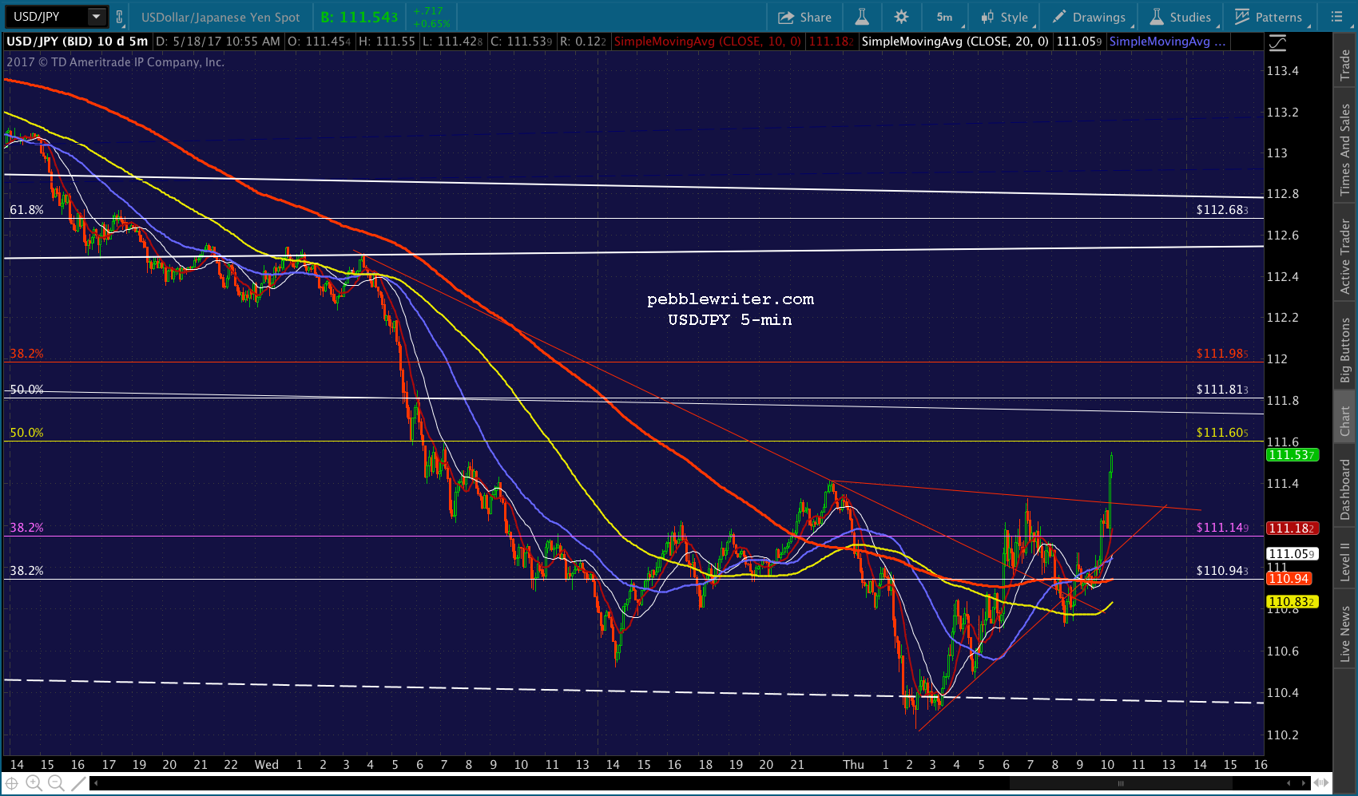Click the expand time axis icon
1358x796 pixels.
1321,784
